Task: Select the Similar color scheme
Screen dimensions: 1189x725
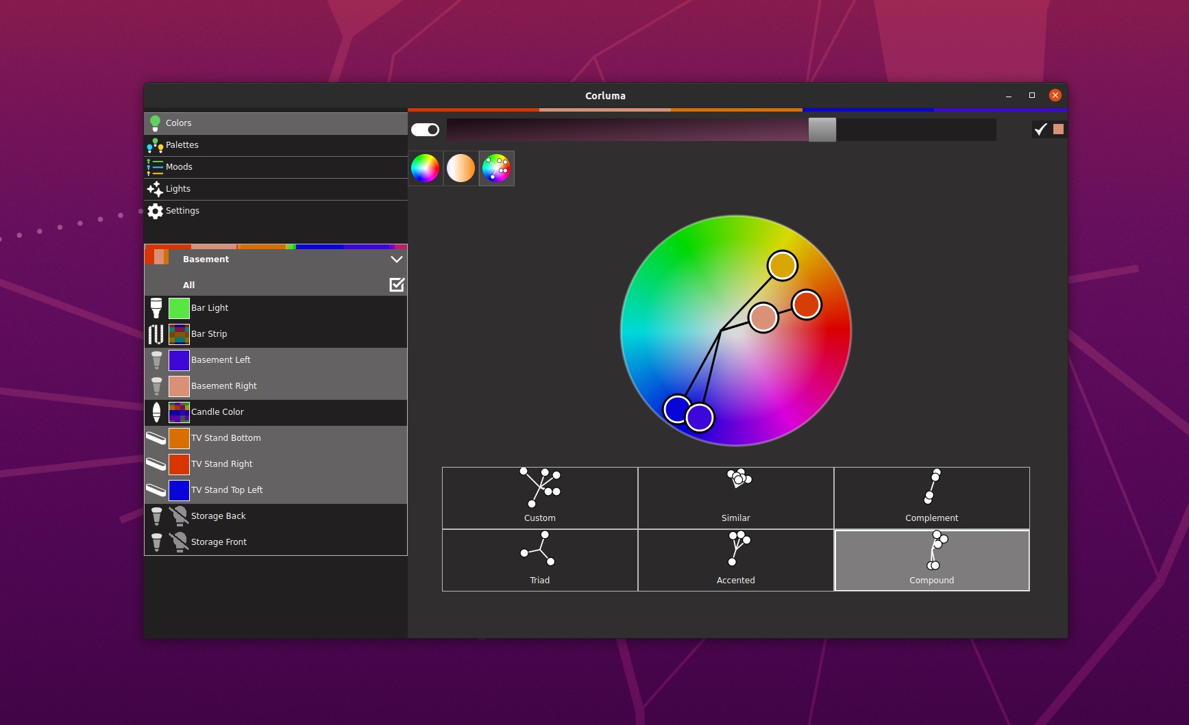Action: [735, 498]
